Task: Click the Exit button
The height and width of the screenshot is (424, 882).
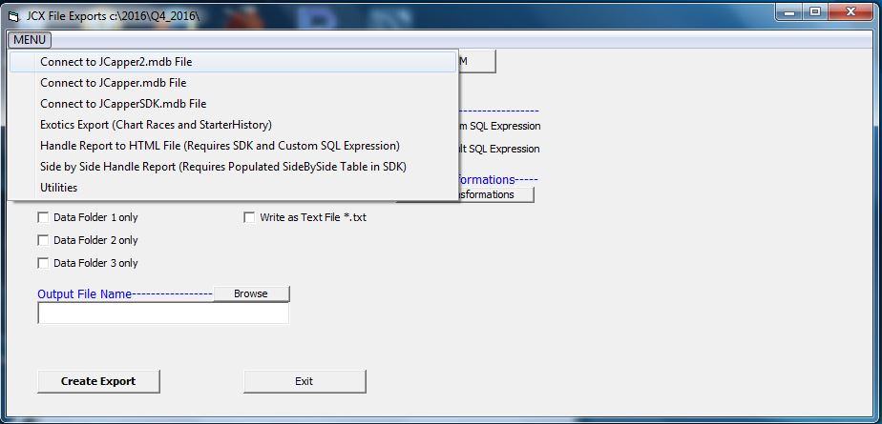Action: click(x=304, y=381)
